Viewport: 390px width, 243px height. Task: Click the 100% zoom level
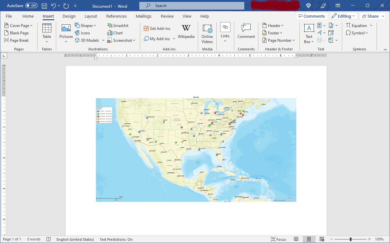(379, 239)
